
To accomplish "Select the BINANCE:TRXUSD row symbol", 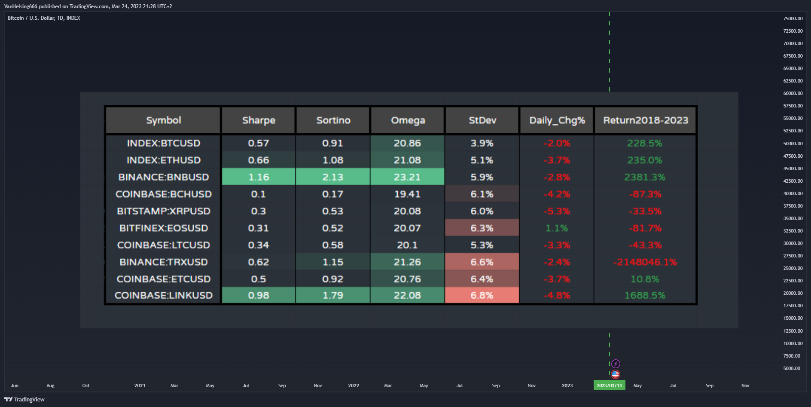I will (163, 262).
